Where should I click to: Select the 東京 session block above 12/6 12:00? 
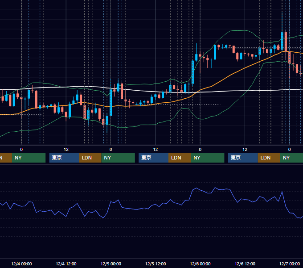pyautogui.click(x=243, y=158)
